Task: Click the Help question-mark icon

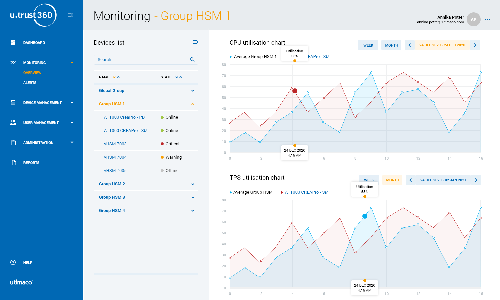Action: tap(13, 262)
